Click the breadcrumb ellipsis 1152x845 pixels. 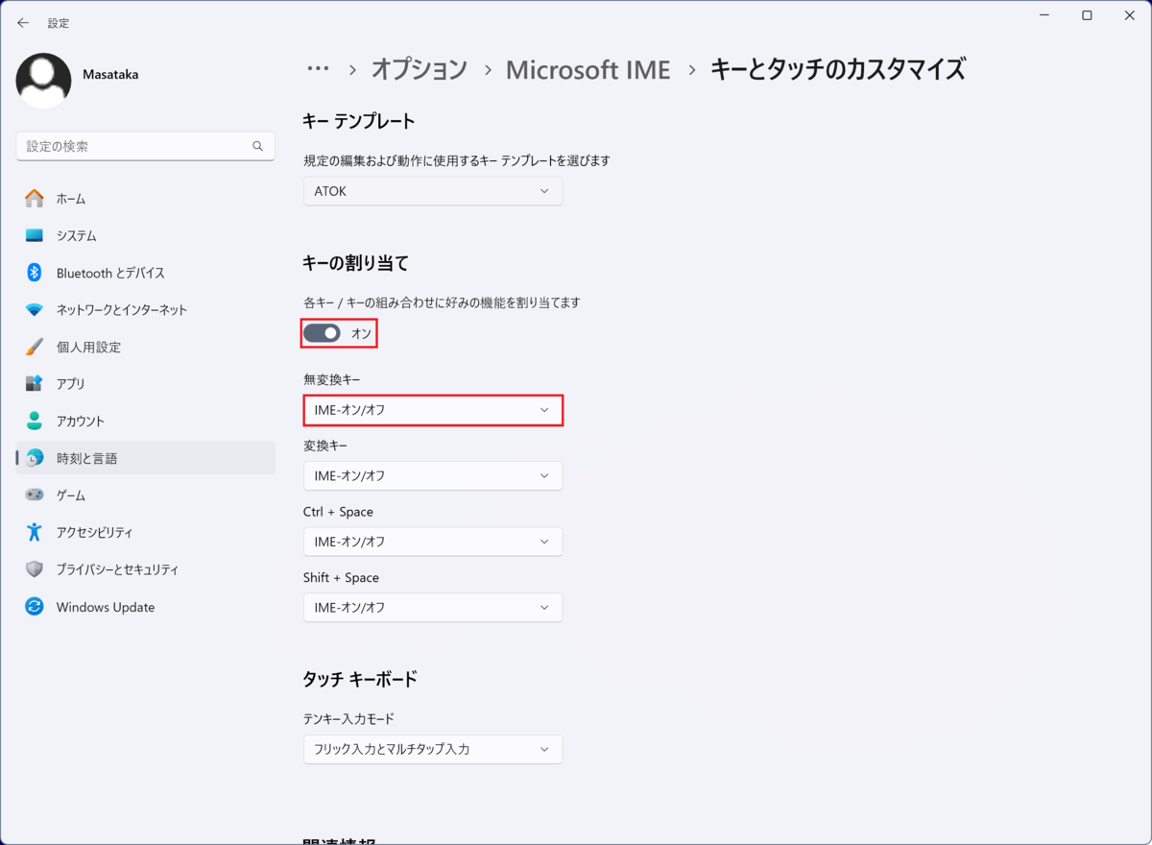[x=318, y=69]
